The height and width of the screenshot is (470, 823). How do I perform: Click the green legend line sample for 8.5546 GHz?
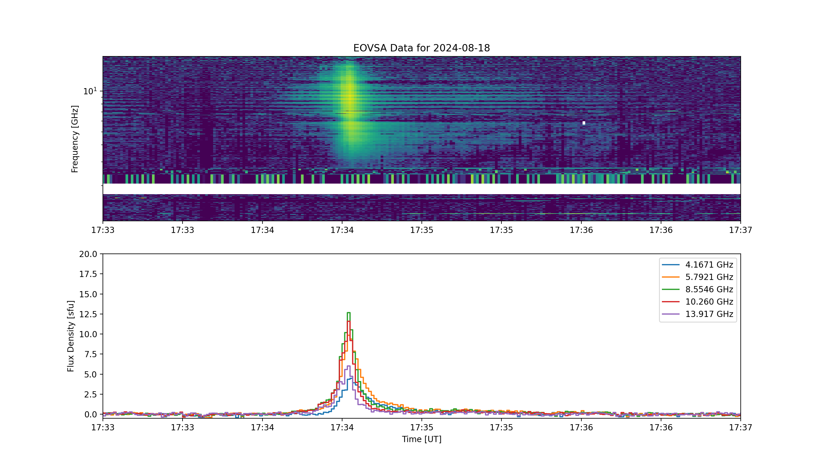point(670,289)
